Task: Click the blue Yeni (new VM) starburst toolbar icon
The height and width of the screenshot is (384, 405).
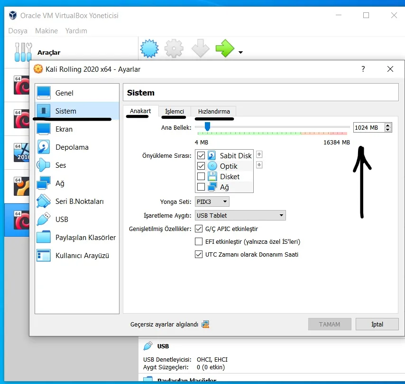Action: coord(149,48)
